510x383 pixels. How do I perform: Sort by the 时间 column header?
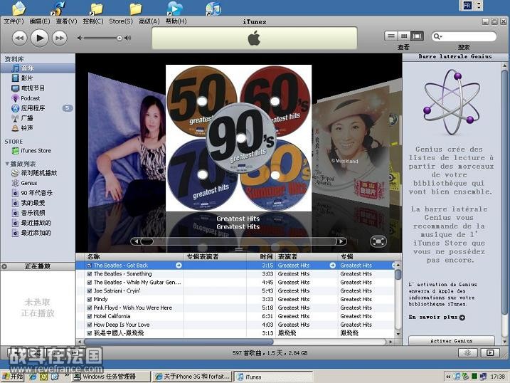click(x=261, y=257)
